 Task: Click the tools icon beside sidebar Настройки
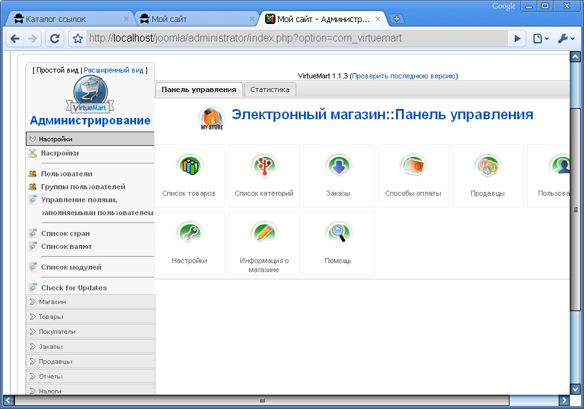[33, 153]
